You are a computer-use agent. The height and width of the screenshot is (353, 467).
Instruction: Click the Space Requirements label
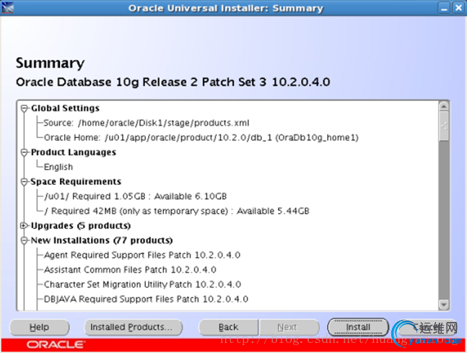(76, 181)
